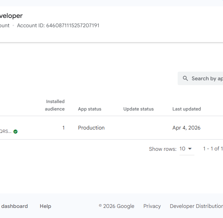223x218 pixels.
Task: Sort by App status column header
Action: point(90,109)
